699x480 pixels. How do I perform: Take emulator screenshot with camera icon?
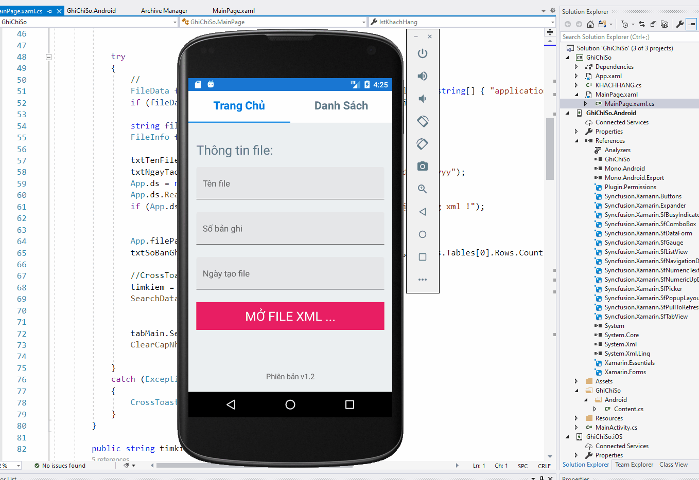[422, 166]
